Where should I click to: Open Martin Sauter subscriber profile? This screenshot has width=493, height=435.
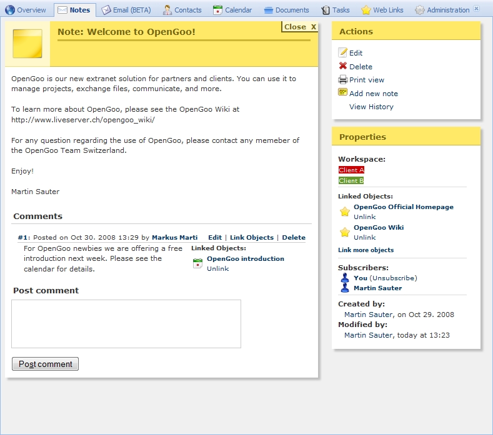(x=377, y=288)
